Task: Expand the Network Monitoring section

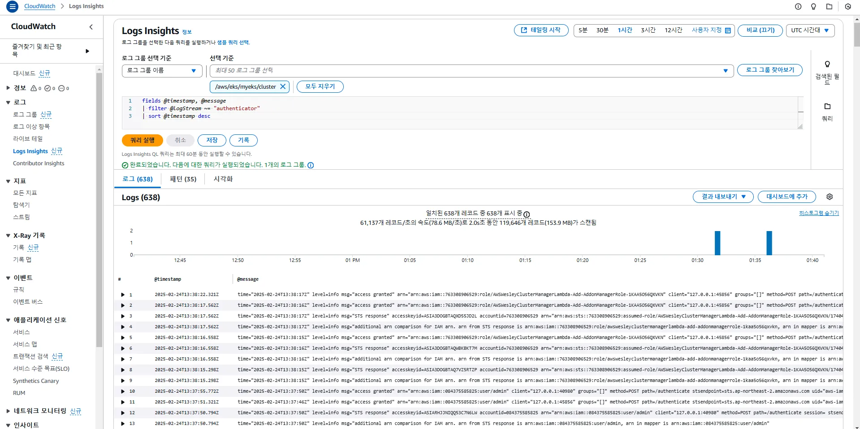Action: [x=8, y=411]
